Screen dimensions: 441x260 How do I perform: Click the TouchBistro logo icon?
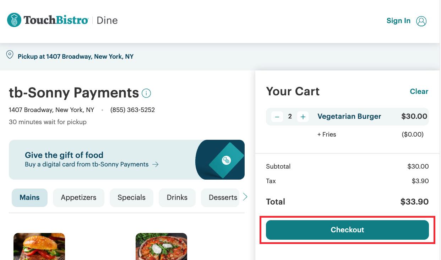(x=14, y=20)
